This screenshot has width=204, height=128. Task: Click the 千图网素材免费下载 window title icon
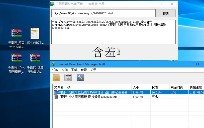pos(52,4)
